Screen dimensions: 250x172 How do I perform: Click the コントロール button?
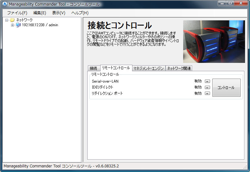point(226,88)
